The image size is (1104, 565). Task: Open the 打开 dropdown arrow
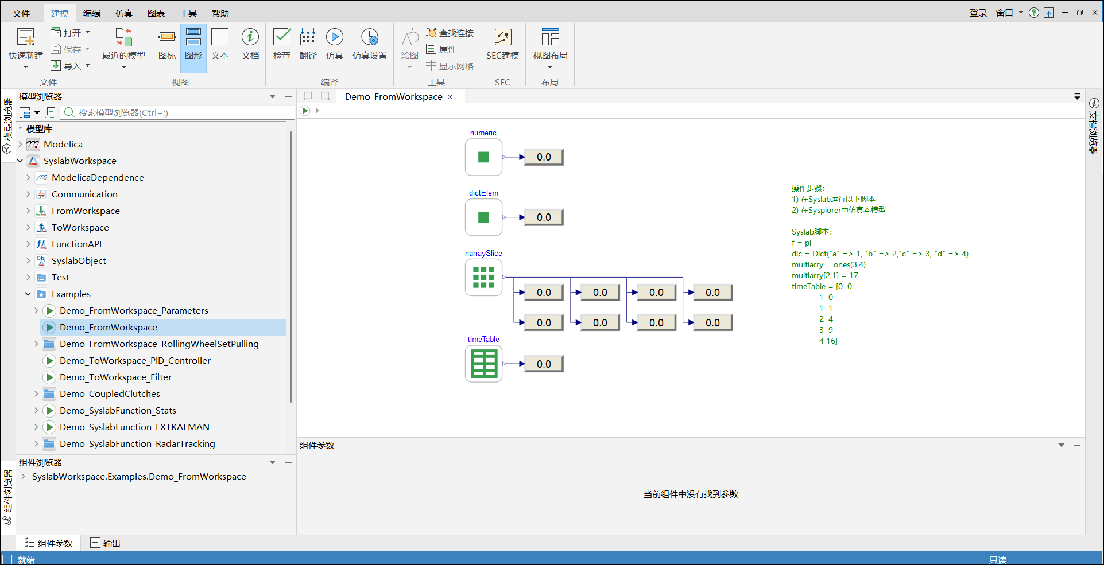(88, 33)
